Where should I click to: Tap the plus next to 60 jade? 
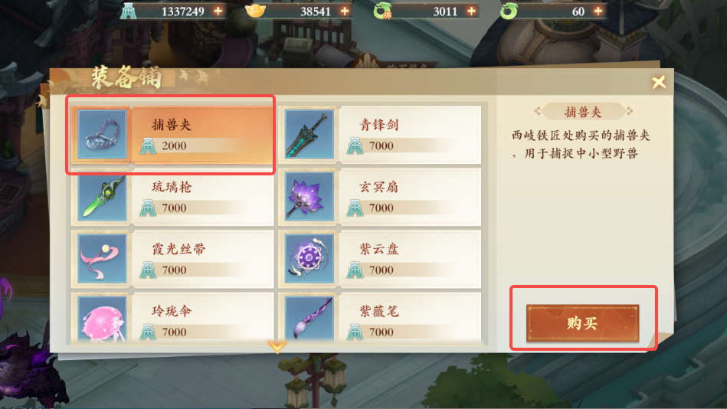pyautogui.click(x=598, y=11)
